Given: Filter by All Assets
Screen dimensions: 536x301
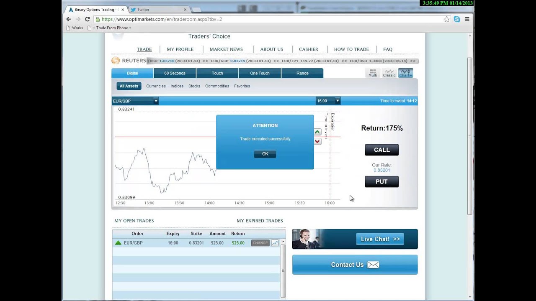Looking at the screenshot, I should 129,86.
